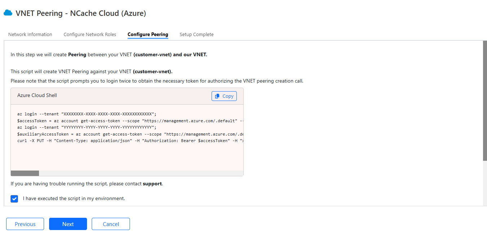Go to the Setup Complete tab
The width and height of the screenshot is (487, 234).
click(x=196, y=35)
